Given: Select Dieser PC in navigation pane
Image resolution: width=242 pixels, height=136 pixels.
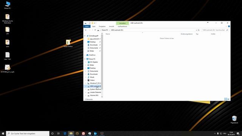Looking at the screenshot, I should click(x=92, y=59).
